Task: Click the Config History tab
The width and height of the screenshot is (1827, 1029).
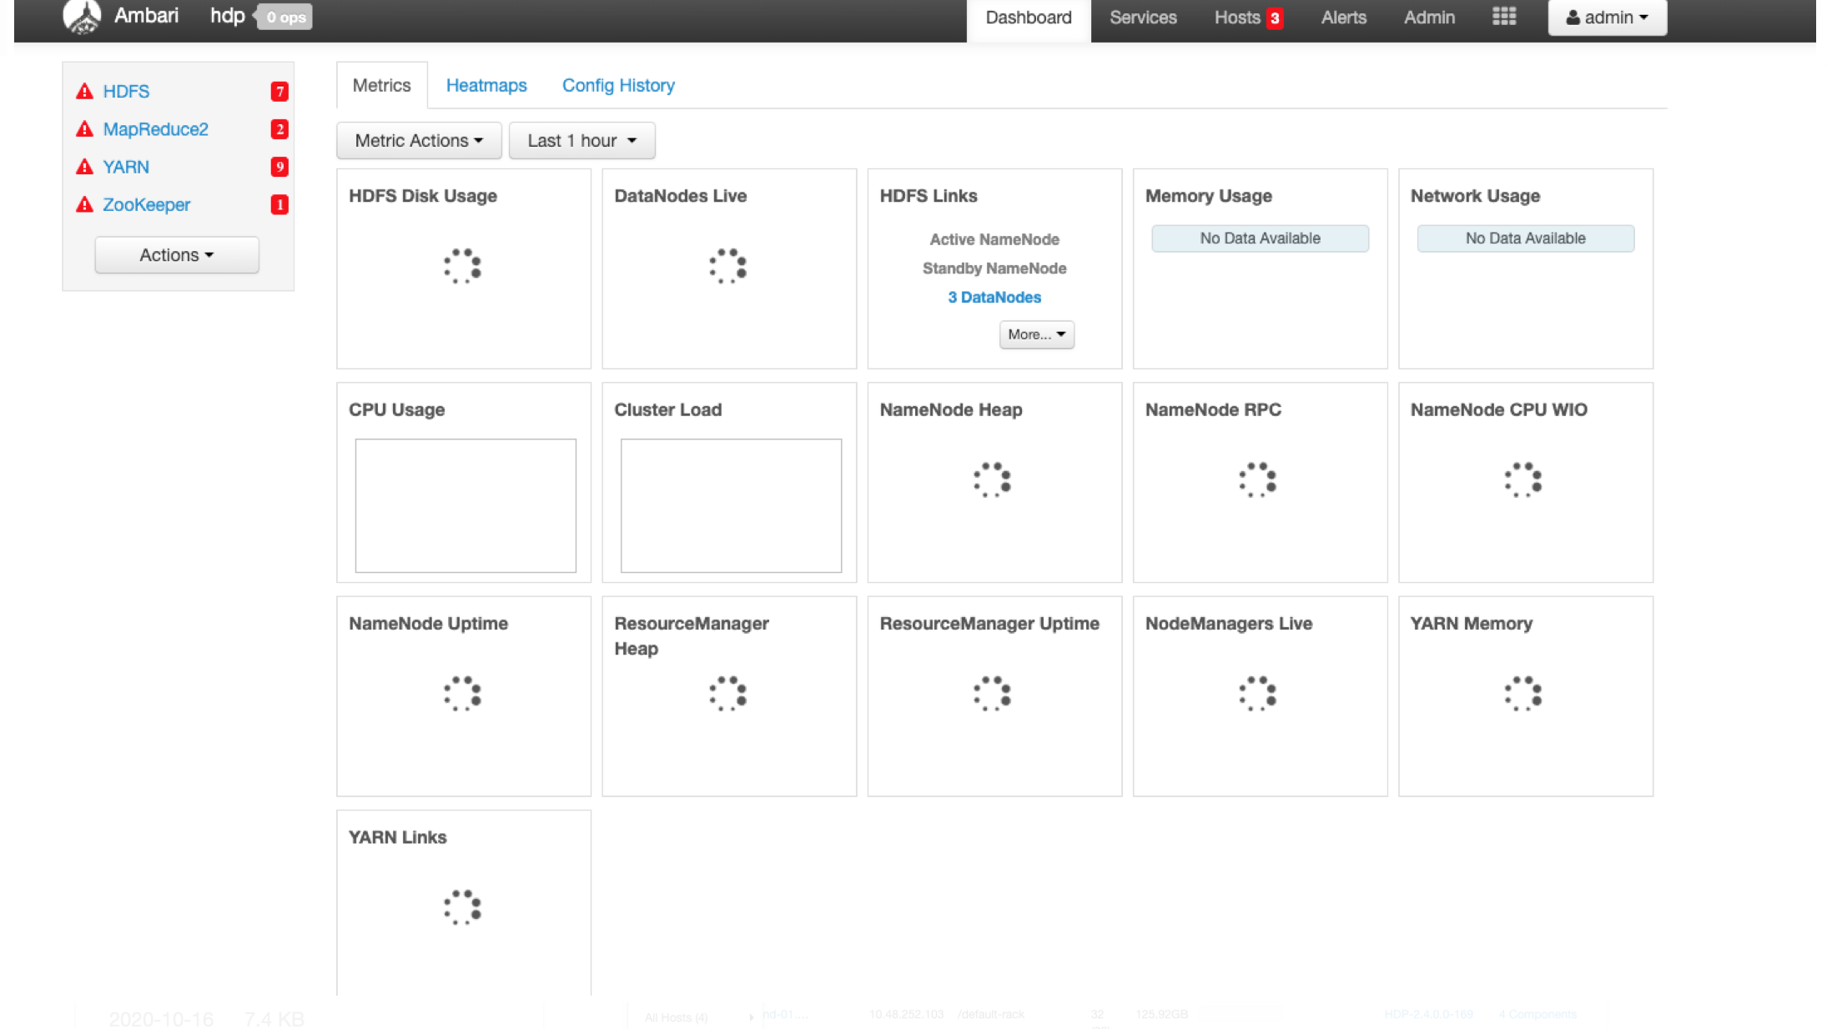Action: click(619, 84)
